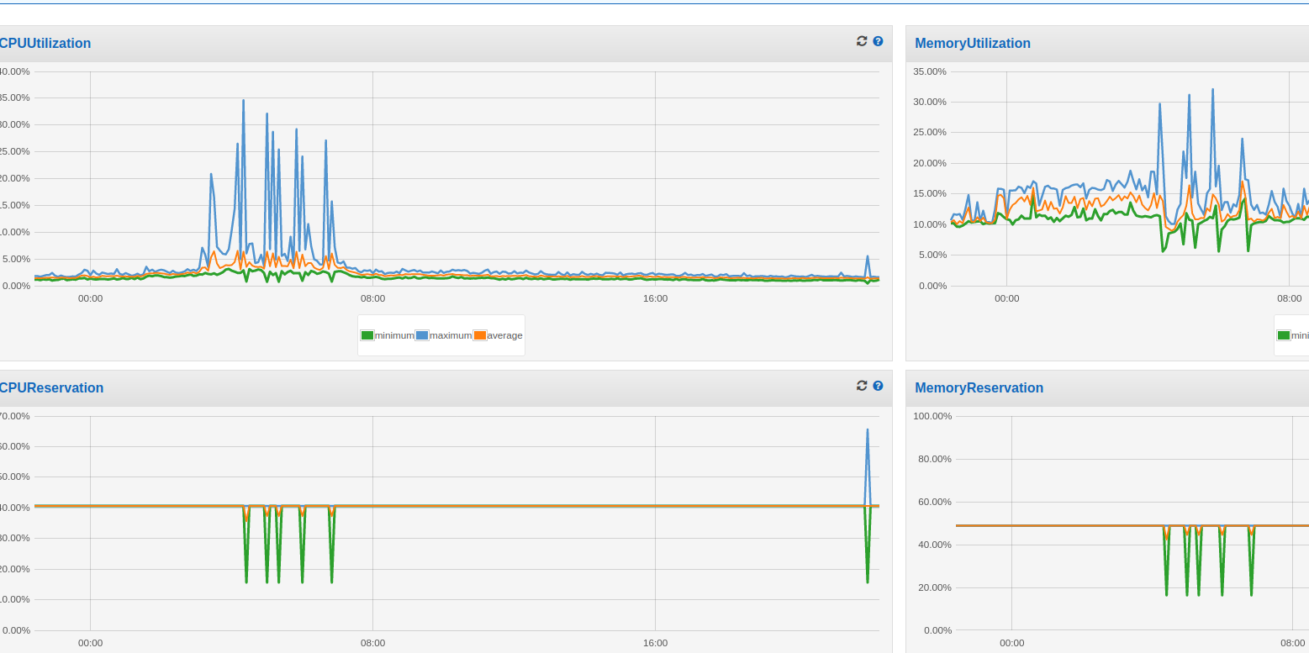The width and height of the screenshot is (1309, 653).
Task: Open the CPUUtilization metric title link
Action: pyautogui.click(x=45, y=44)
